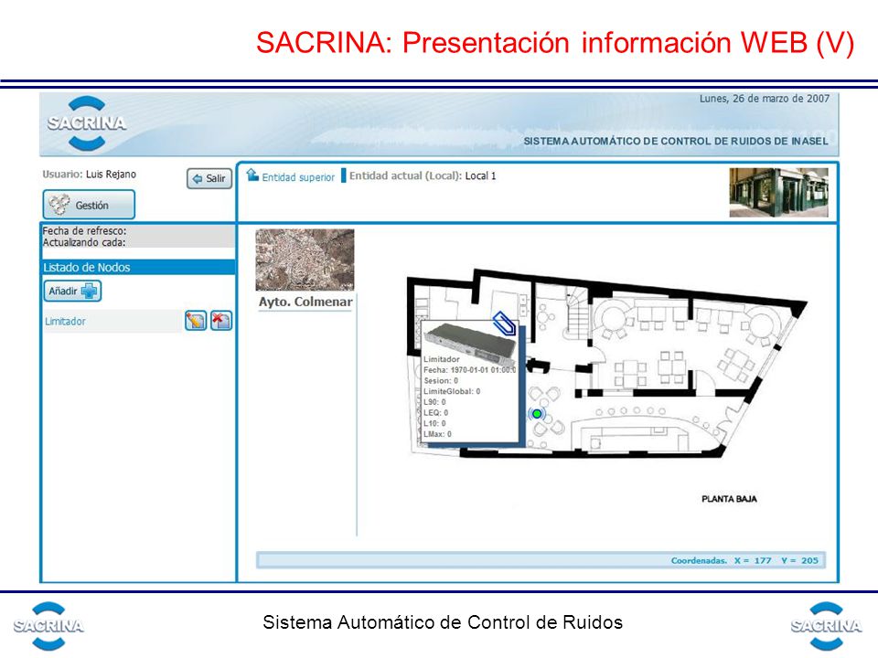
Task: Select the Limitador node in the list
Action: tap(66, 321)
